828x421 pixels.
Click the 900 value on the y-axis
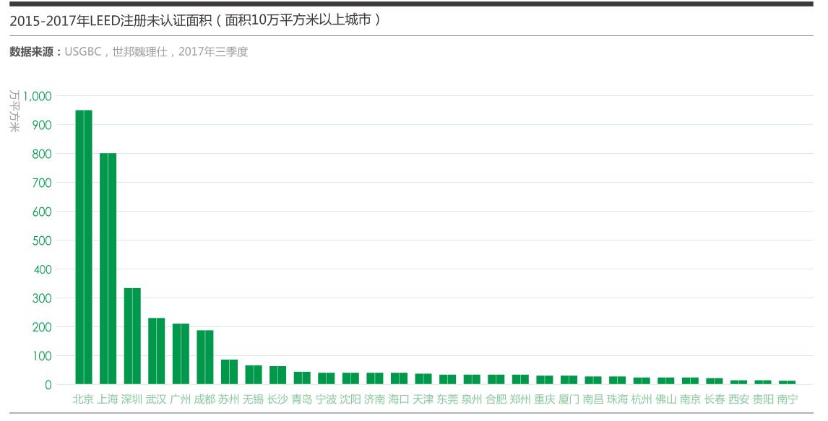(x=42, y=125)
